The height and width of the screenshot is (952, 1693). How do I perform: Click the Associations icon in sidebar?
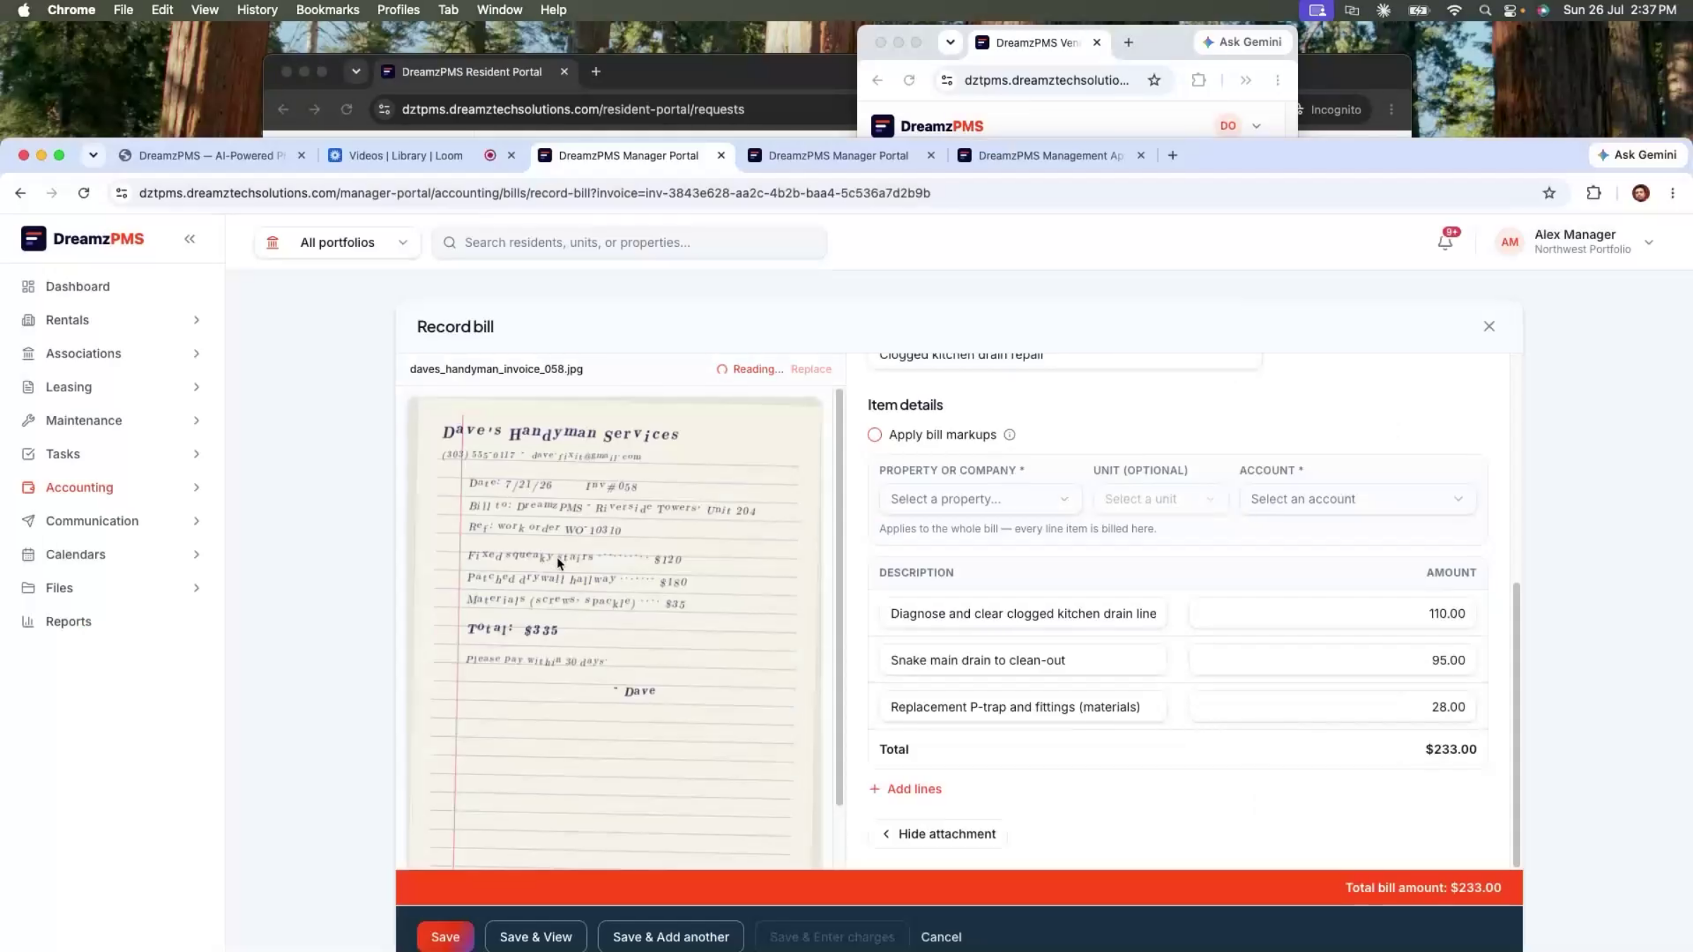tap(28, 353)
